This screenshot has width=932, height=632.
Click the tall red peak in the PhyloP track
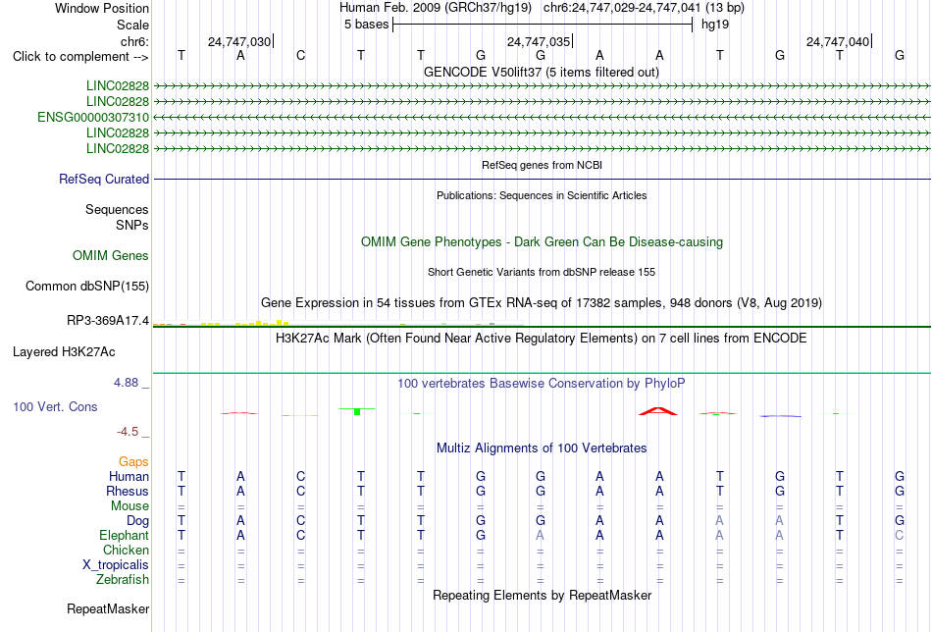[x=658, y=411]
